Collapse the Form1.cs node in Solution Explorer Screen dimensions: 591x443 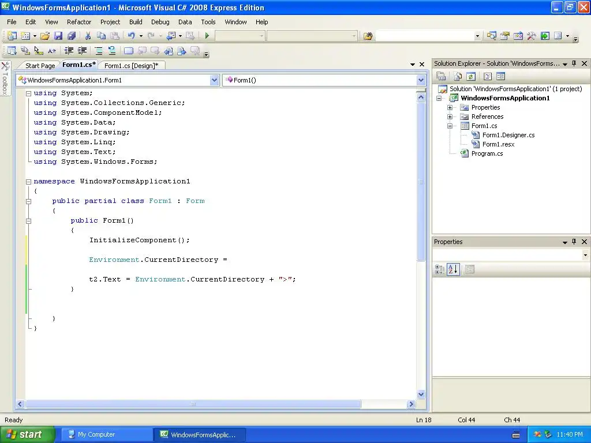click(450, 126)
